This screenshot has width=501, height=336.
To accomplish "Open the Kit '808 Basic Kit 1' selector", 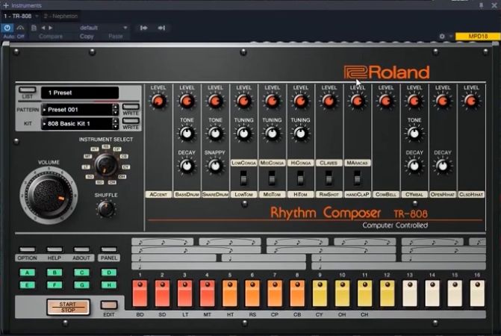I will click(x=77, y=124).
